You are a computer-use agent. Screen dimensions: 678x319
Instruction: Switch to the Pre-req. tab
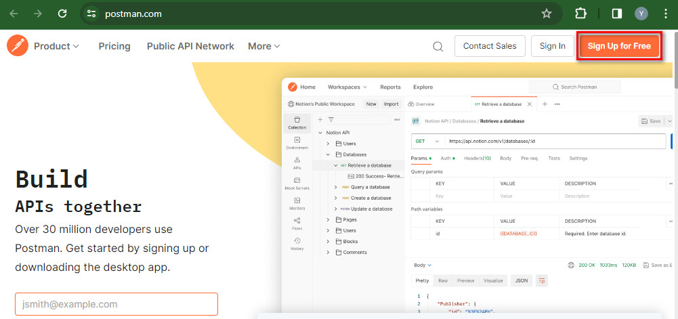coord(530,158)
